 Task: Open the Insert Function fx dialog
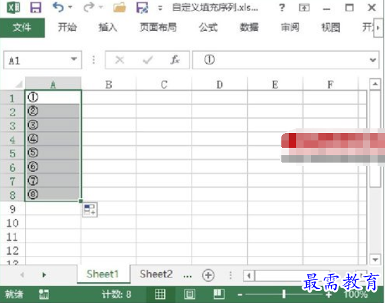click(x=175, y=60)
